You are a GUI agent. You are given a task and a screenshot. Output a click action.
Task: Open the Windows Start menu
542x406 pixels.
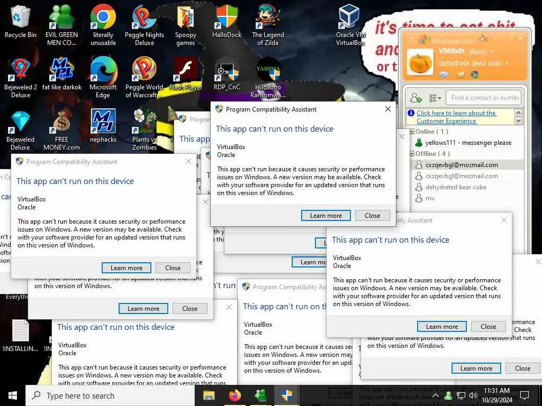coord(13,395)
